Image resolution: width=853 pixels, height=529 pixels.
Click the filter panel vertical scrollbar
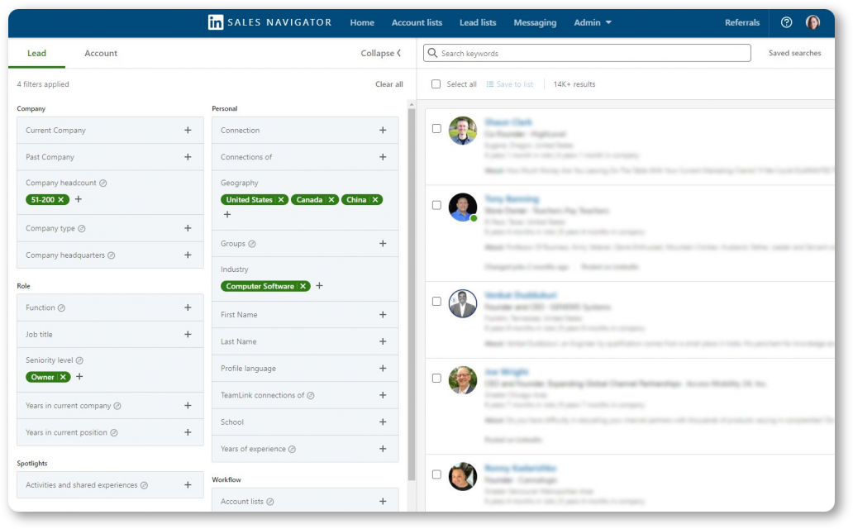412,294
